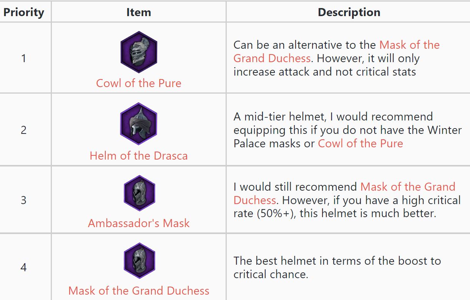Click Cowl of the Pure link in Helm of the Drasca description
Viewport: 470px width, 300px height.
tap(360, 143)
